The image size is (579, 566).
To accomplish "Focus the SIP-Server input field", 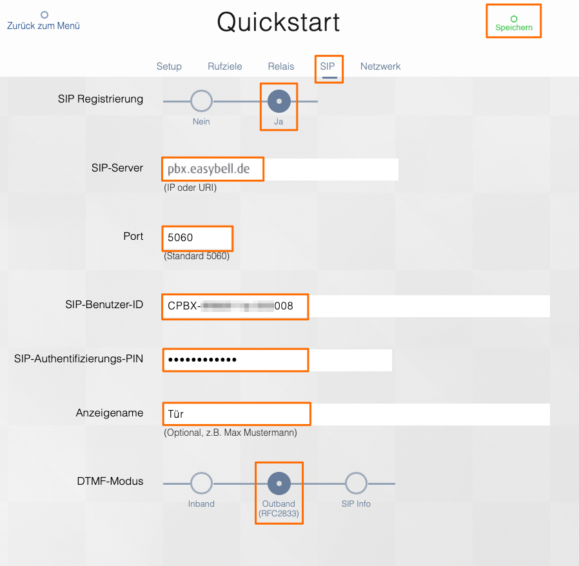I will click(280, 170).
